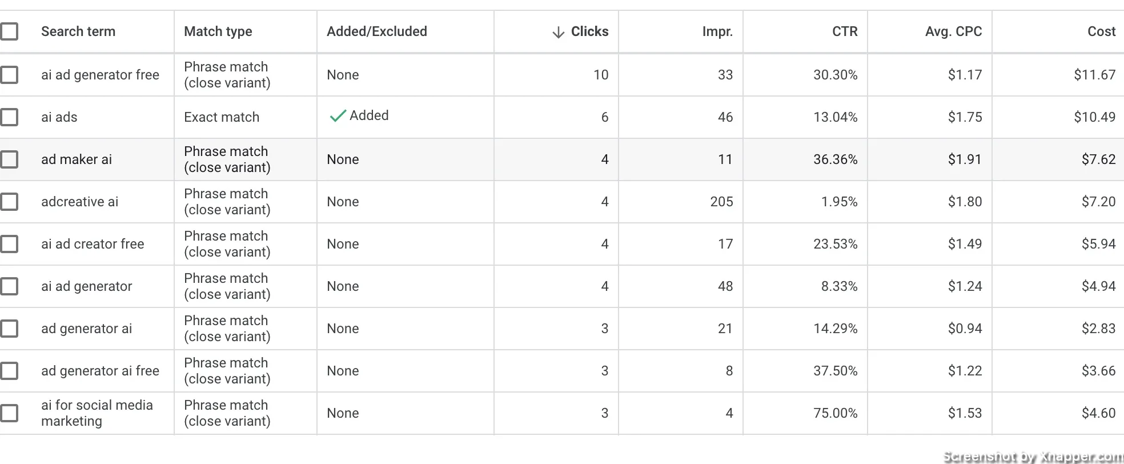This screenshot has width=1124, height=464.
Task: Click the Added/Excluded column header
Action: click(377, 31)
